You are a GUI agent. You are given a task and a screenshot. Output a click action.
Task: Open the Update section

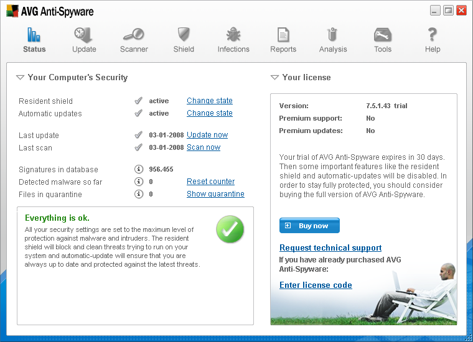[84, 40]
